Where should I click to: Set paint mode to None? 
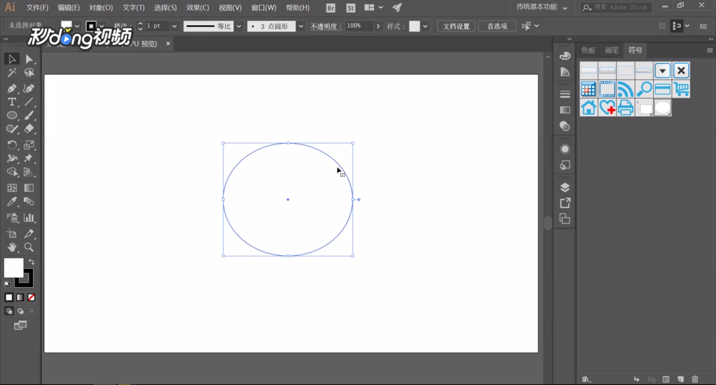[x=31, y=297]
